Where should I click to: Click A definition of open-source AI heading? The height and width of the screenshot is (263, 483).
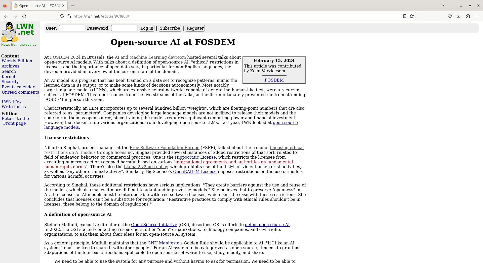point(78,214)
